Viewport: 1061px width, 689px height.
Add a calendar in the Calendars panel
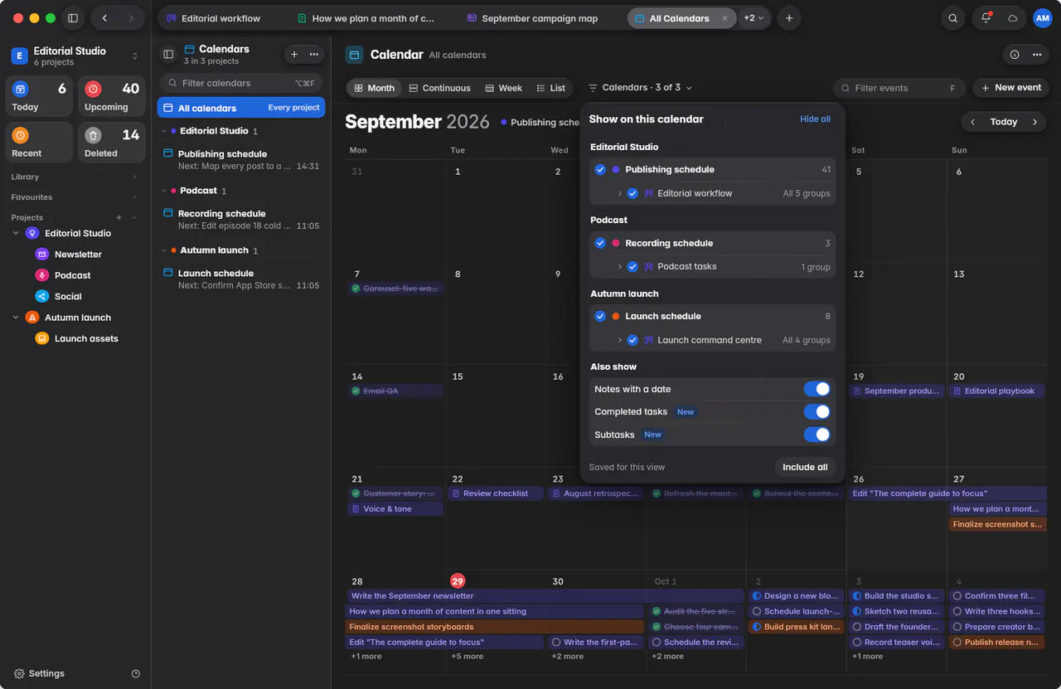[294, 55]
